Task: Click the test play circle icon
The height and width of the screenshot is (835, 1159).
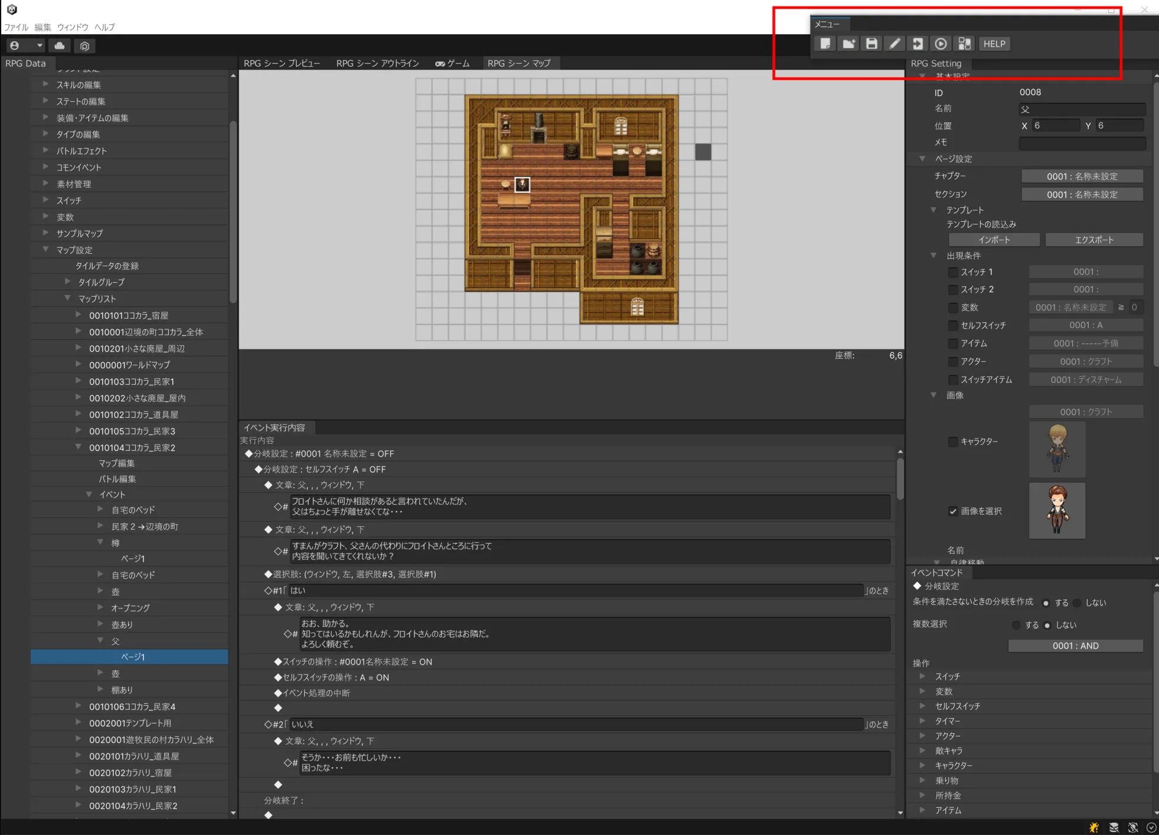Action: (x=941, y=44)
